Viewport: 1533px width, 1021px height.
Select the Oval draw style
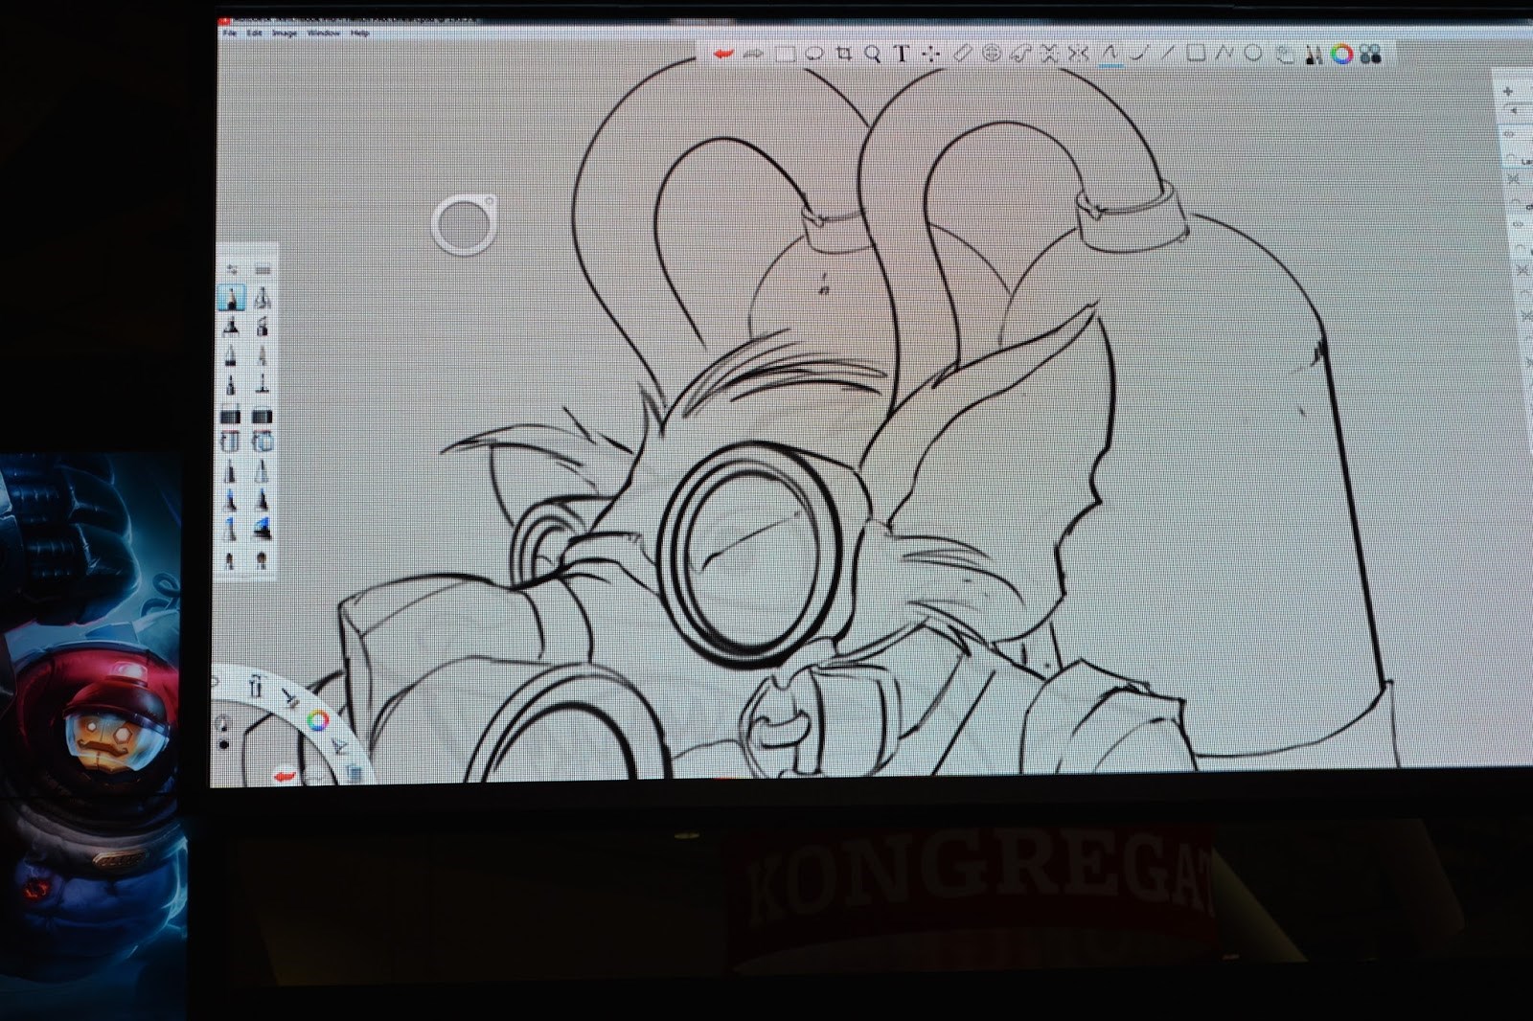(1252, 54)
